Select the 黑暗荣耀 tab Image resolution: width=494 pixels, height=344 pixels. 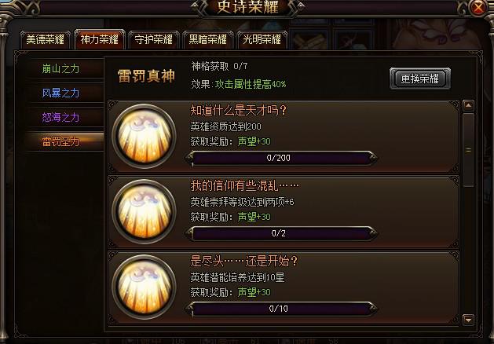tap(207, 40)
